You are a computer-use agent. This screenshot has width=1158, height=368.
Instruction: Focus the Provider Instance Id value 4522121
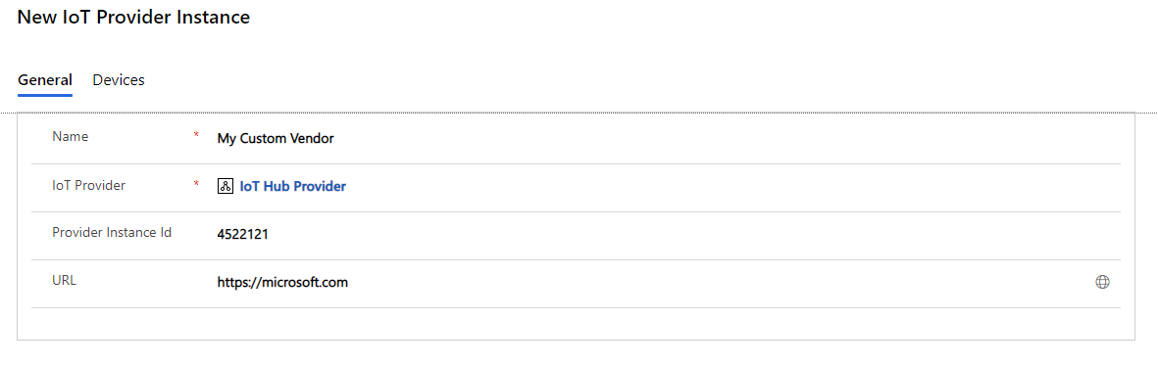(243, 235)
